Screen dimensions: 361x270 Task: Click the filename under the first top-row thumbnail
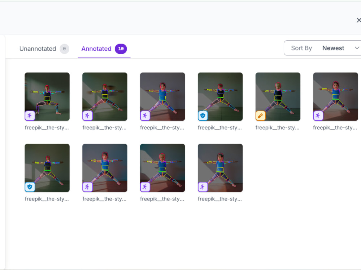(47, 128)
